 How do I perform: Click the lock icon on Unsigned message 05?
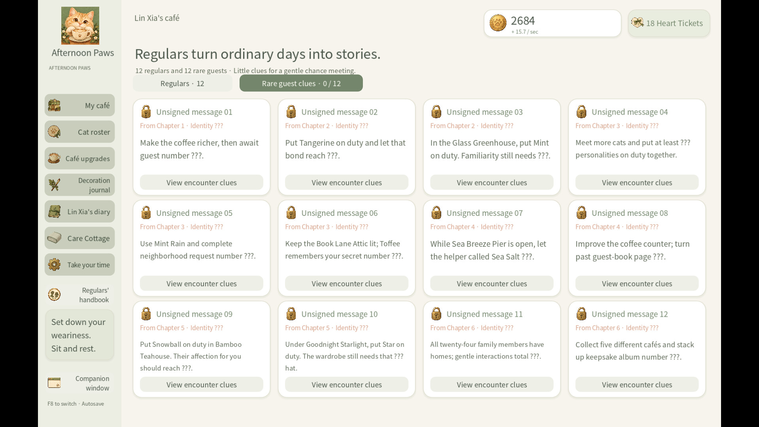click(146, 213)
